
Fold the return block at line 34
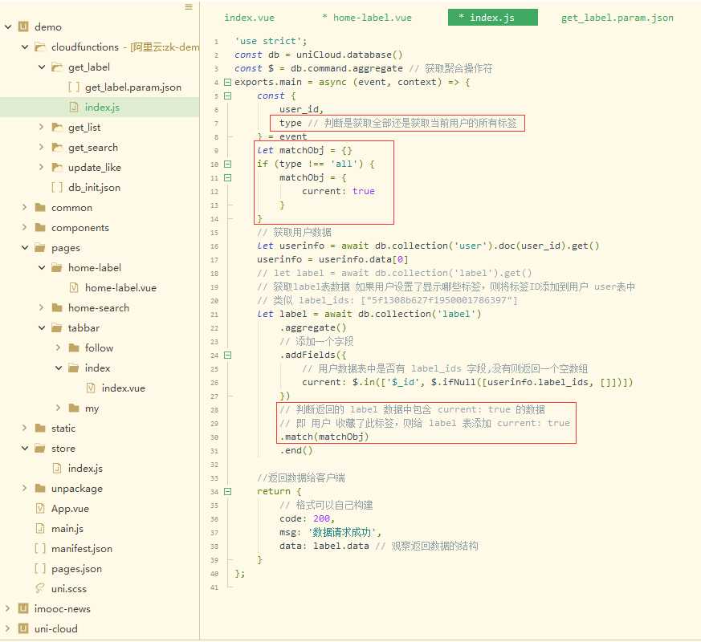(x=227, y=491)
